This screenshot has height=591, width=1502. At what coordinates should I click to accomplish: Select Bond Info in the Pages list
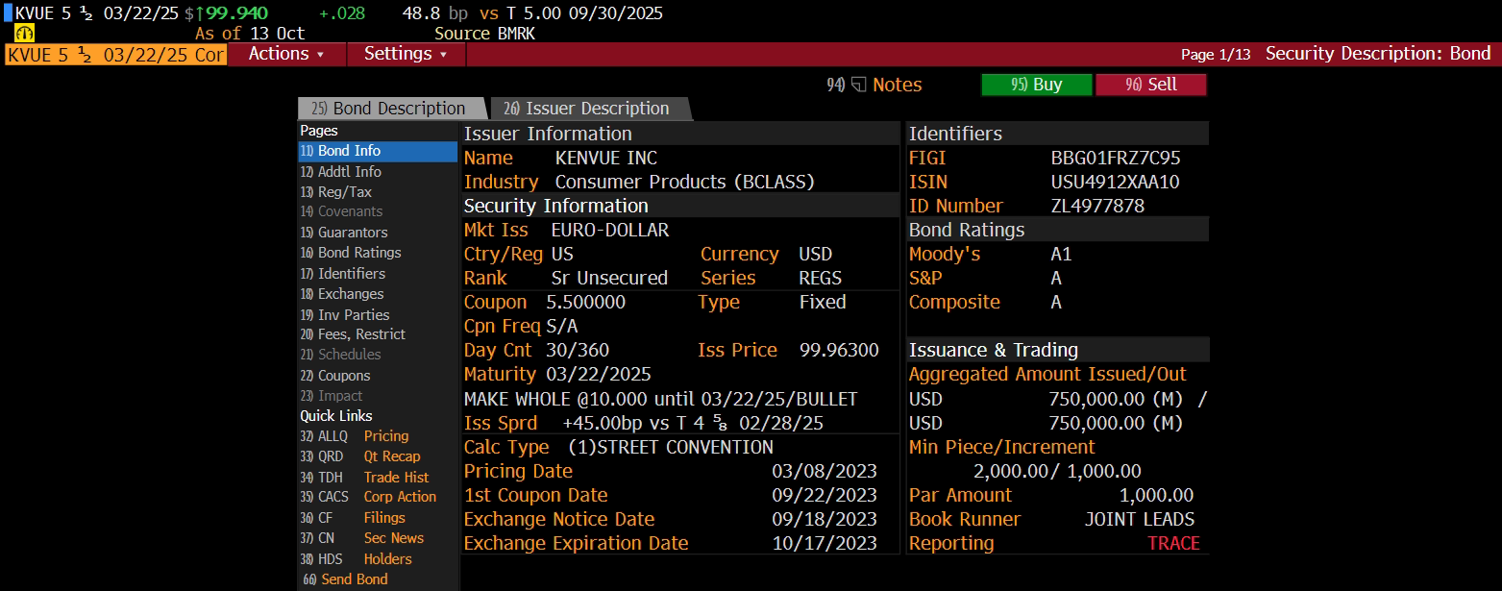tap(378, 151)
